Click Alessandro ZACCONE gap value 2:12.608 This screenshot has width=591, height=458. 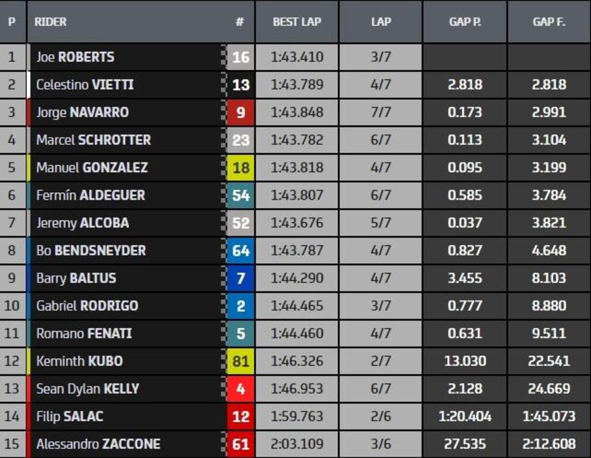549,444
